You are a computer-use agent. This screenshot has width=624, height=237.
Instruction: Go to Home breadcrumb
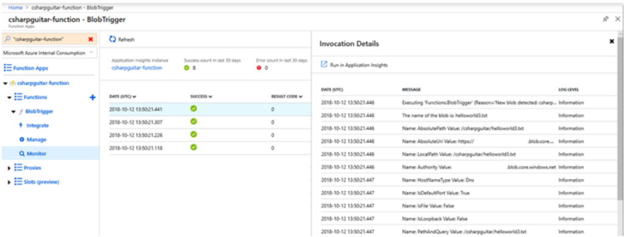click(15, 7)
